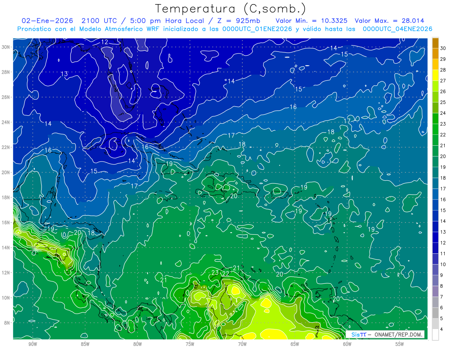Screen dimensions: 453x349
Task: Click the '85W' longitude axis label
Action: coord(85,344)
